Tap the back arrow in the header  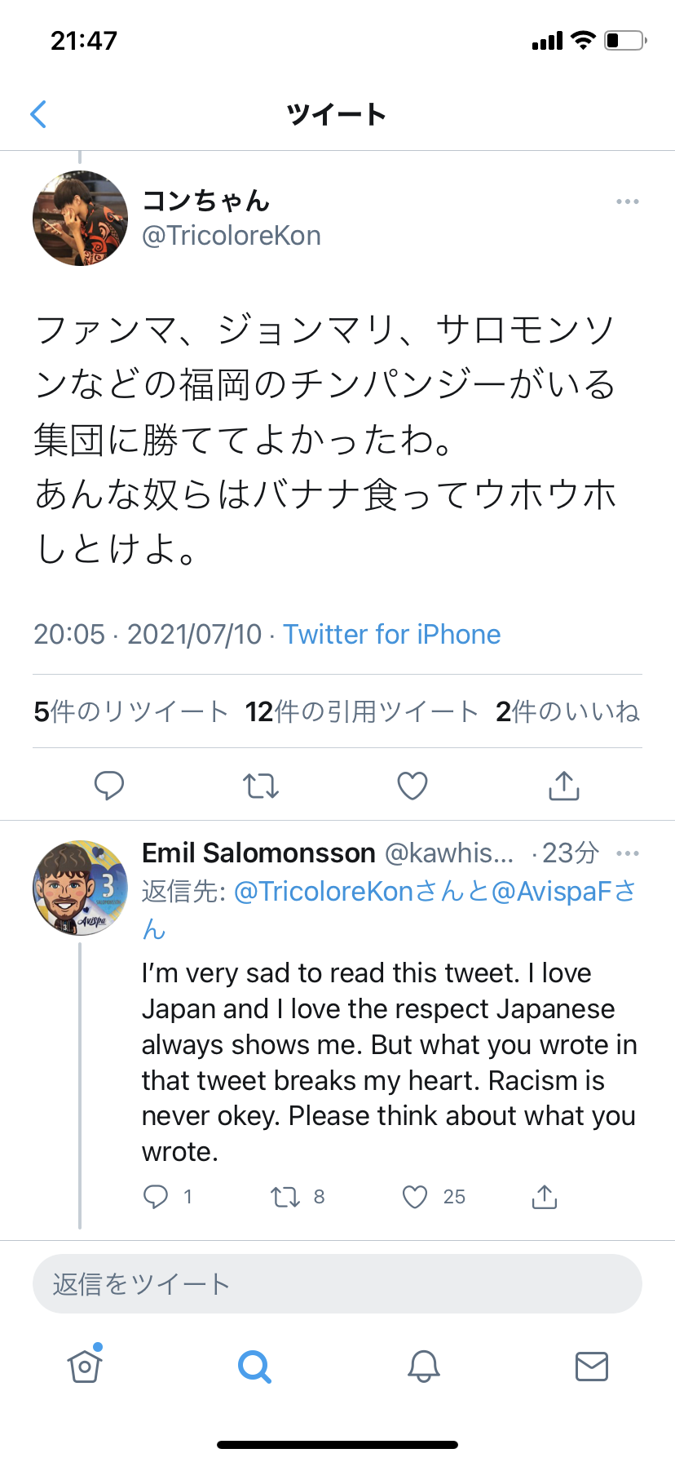[38, 114]
